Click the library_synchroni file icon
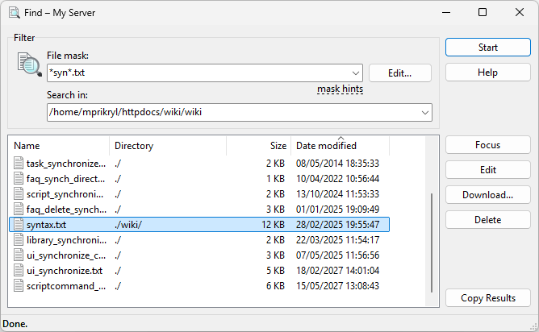 point(19,239)
